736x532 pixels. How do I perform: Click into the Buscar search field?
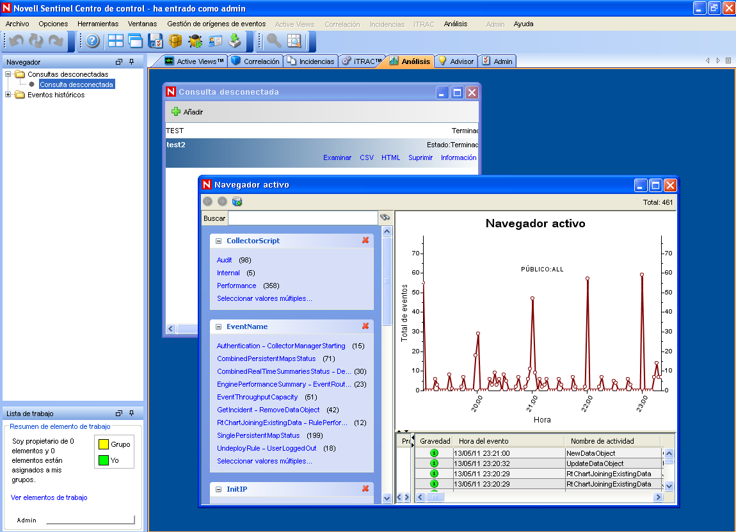(x=302, y=218)
